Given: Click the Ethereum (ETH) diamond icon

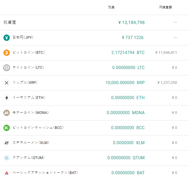Looking at the screenshot, I should coord(7,98).
